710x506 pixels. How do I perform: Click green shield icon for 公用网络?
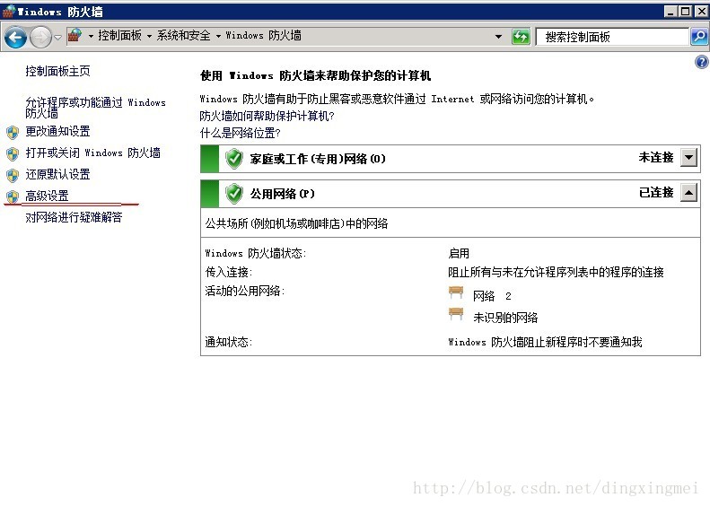pyautogui.click(x=234, y=194)
